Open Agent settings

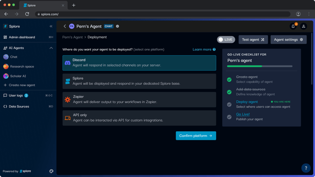point(289,40)
